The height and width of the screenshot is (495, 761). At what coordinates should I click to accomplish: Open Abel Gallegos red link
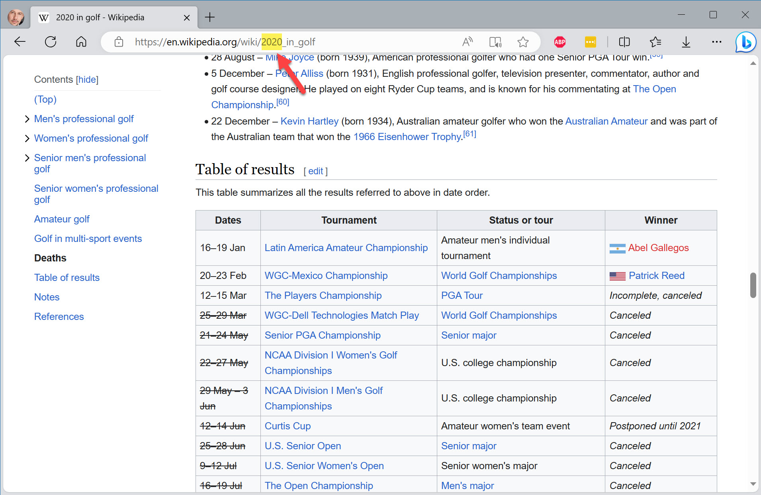point(658,248)
